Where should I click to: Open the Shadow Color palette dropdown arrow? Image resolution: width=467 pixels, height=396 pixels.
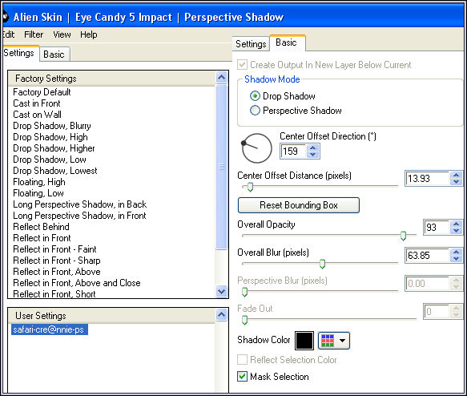[342, 341]
